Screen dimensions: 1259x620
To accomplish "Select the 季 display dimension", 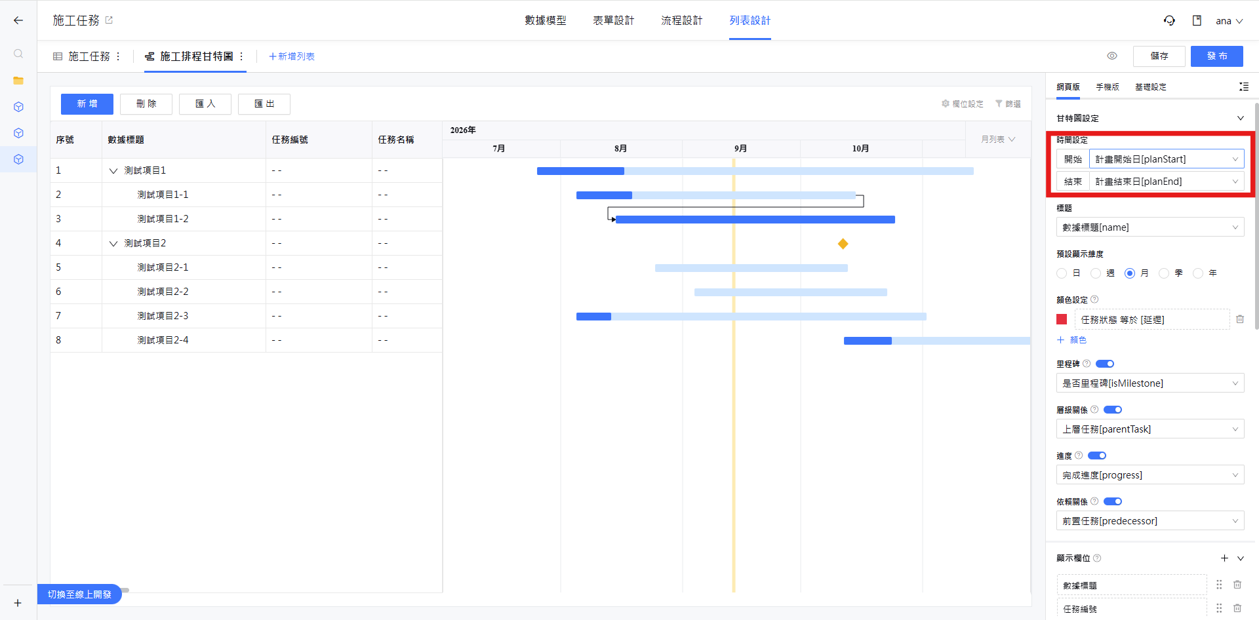I will point(1164,273).
